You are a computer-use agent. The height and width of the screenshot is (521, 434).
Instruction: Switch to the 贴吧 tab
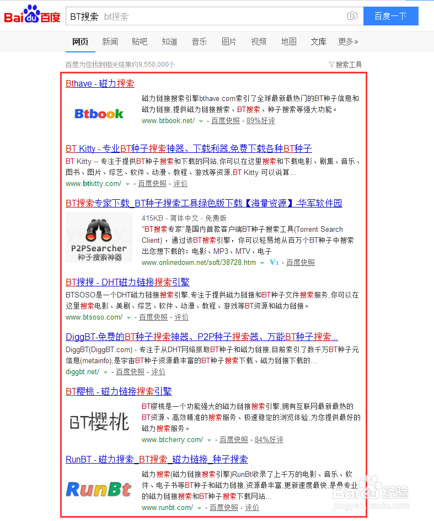point(140,41)
